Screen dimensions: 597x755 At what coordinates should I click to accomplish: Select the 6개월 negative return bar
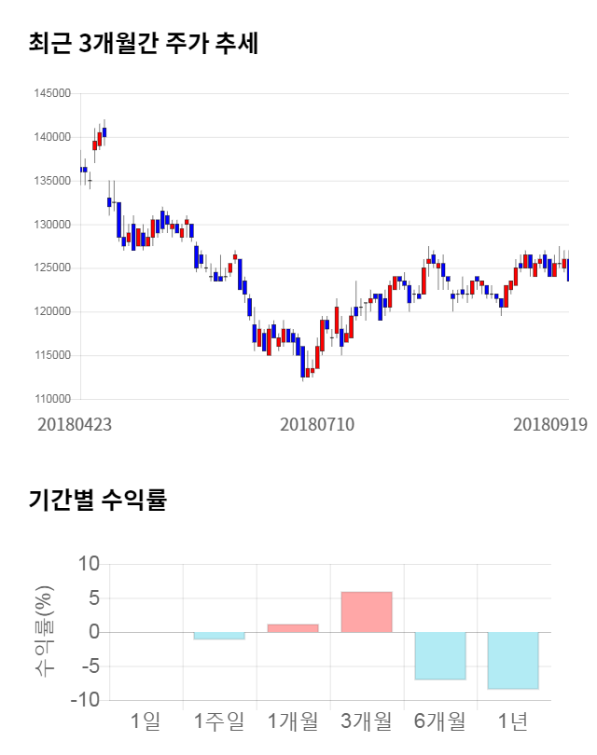pos(440,655)
